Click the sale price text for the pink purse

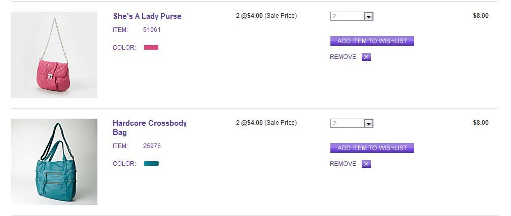tap(266, 16)
